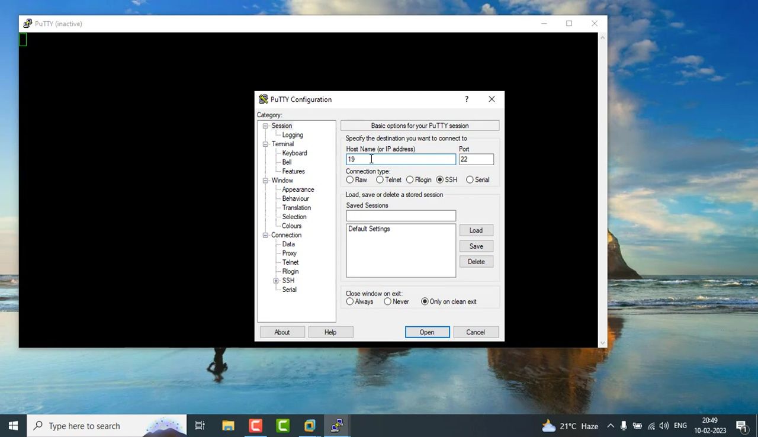Click the About button
Image resolution: width=758 pixels, height=437 pixels.
282,332
